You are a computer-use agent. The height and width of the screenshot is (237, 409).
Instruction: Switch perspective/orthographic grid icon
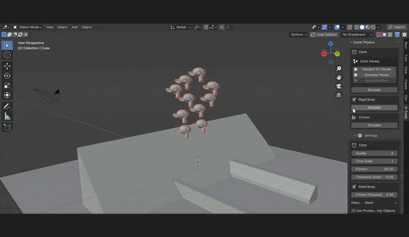(x=339, y=95)
